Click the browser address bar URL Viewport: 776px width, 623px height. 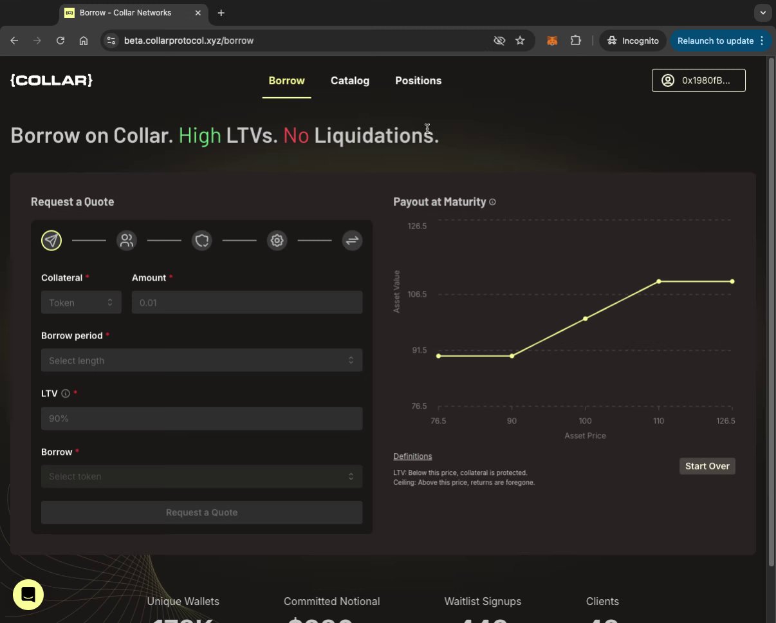point(189,41)
